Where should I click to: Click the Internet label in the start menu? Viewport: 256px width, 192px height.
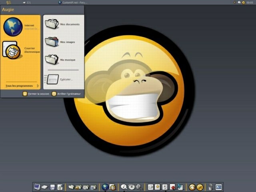(x=29, y=25)
